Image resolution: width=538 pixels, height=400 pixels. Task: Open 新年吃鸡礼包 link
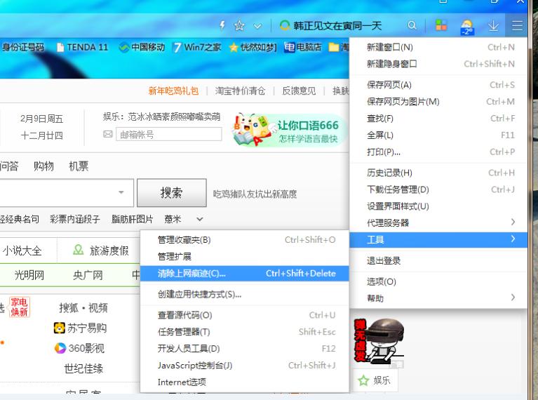coord(174,91)
